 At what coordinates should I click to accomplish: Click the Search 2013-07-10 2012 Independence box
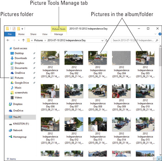click(x=135, y=40)
